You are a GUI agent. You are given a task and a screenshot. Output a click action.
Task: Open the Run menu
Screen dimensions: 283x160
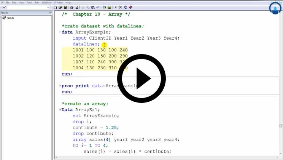(x=37, y=3)
